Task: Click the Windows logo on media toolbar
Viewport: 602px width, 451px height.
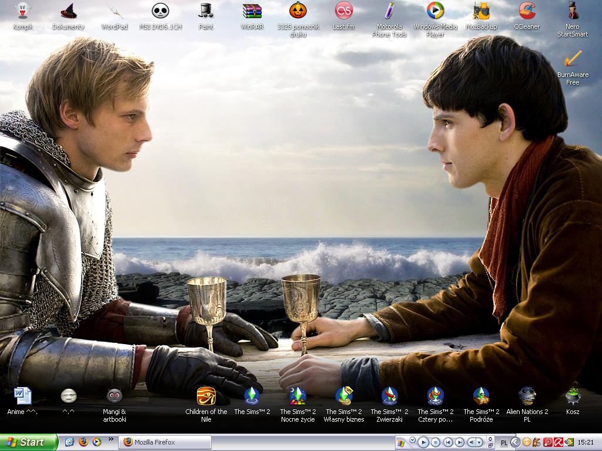Action: (x=401, y=444)
